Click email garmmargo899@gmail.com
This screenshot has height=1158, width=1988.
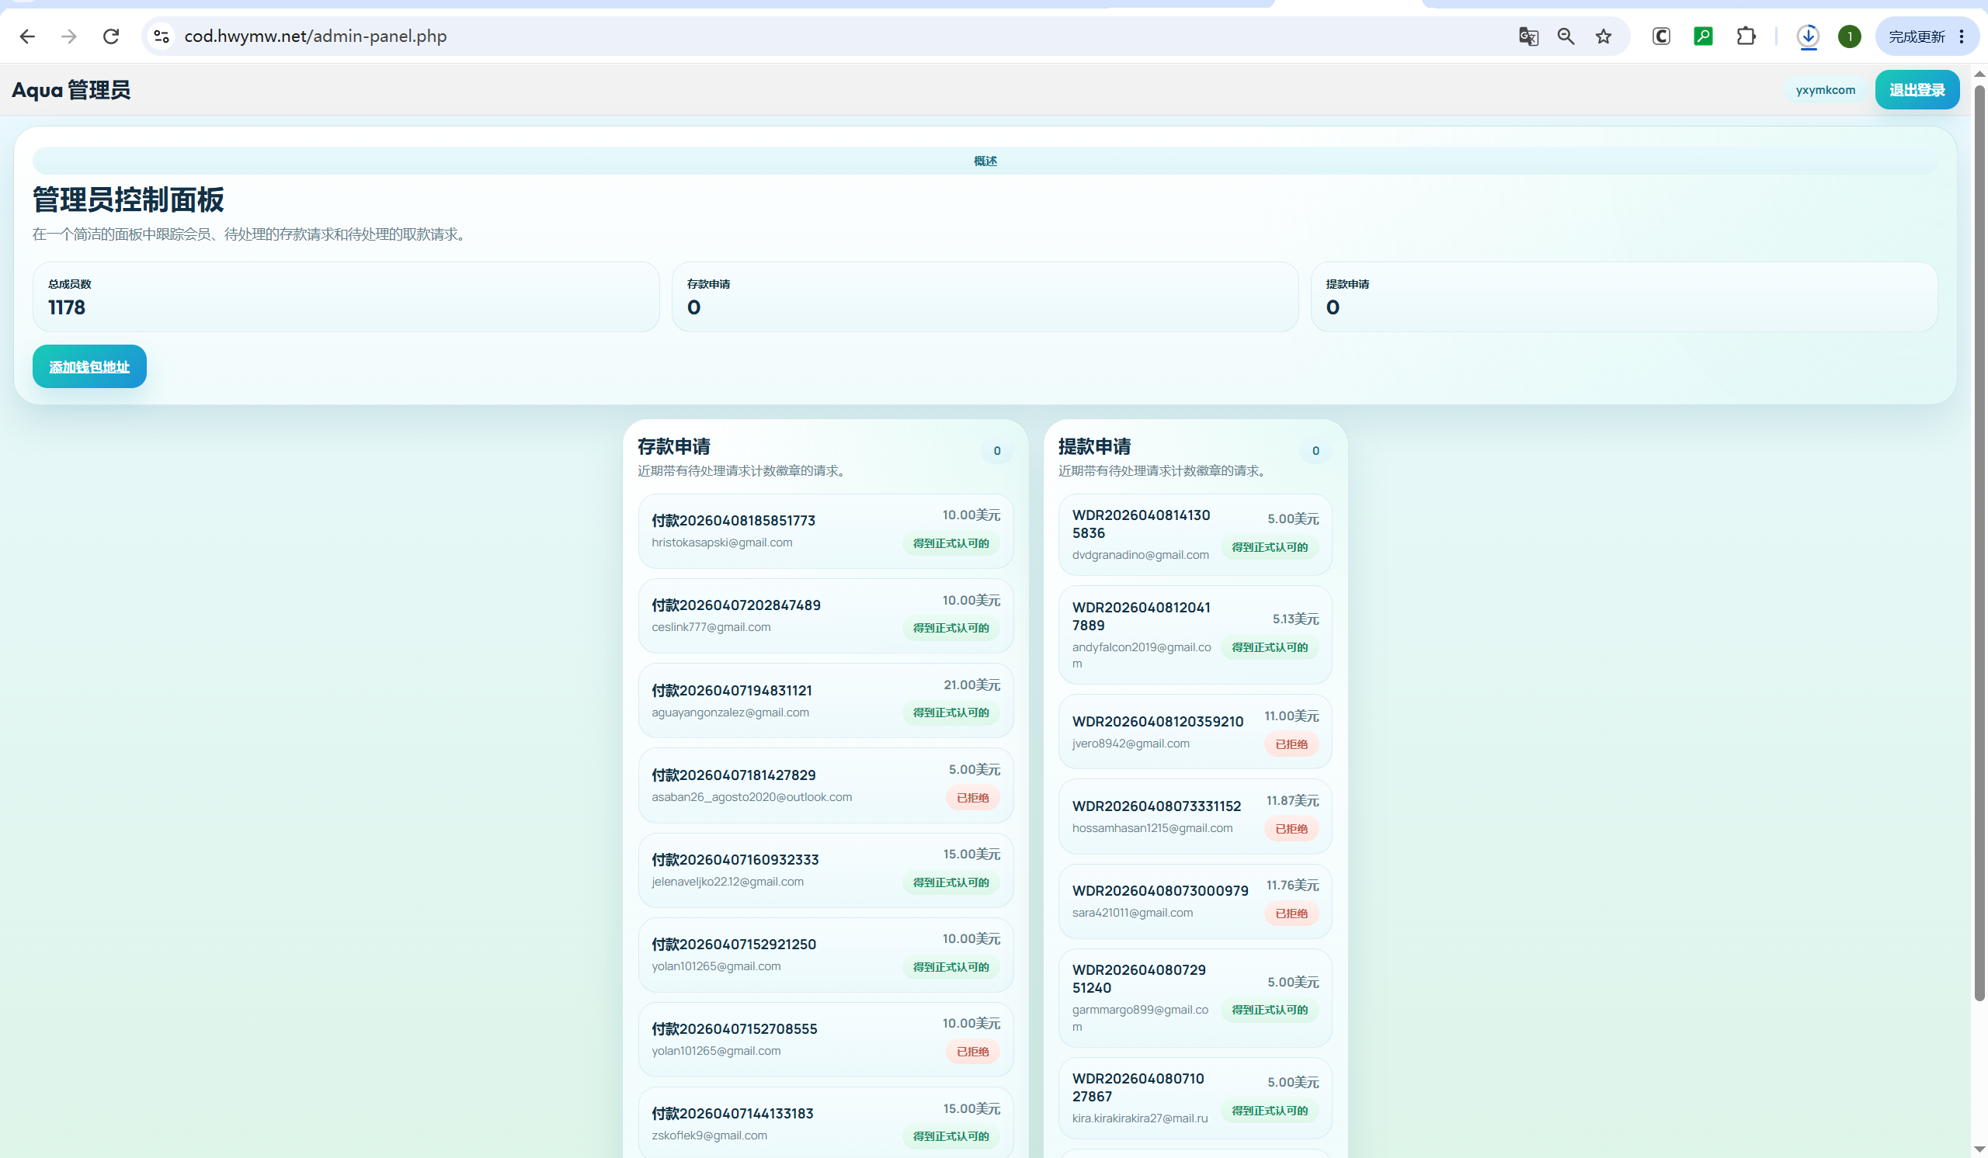pos(1140,1018)
